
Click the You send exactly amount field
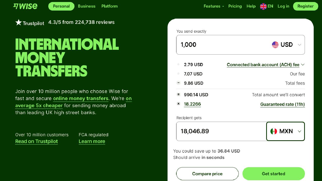pyautogui.click(x=221, y=45)
